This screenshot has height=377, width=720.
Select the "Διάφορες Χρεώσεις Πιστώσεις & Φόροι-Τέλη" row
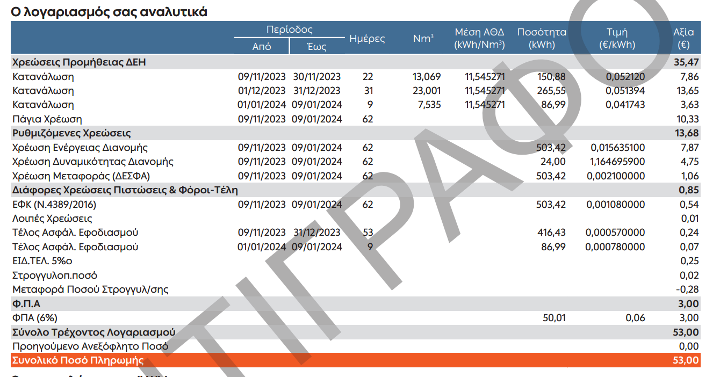pyautogui.click(x=356, y=190)
